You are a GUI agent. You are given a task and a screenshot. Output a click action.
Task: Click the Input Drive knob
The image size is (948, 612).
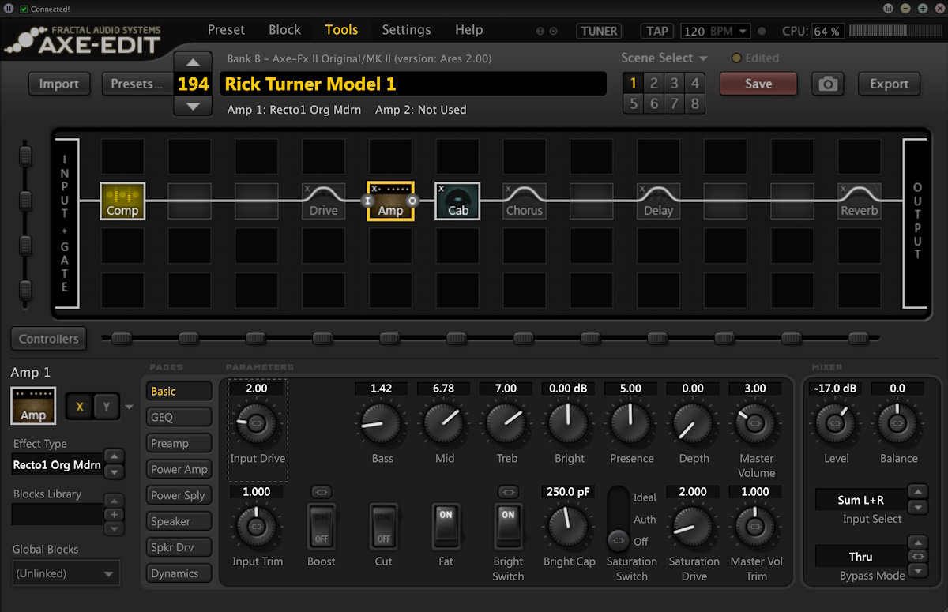[x=257, y=424]
